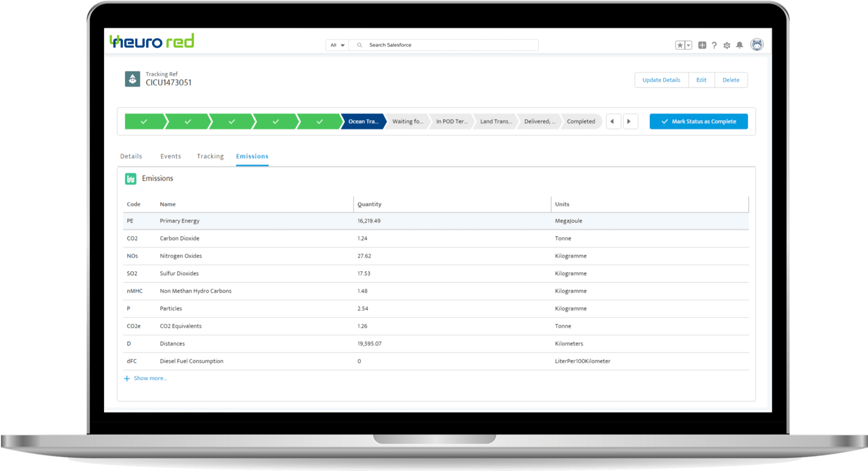Switch to the Tracking tab
The height and width of the screenshot is (471, 868).
pos(210,157)
